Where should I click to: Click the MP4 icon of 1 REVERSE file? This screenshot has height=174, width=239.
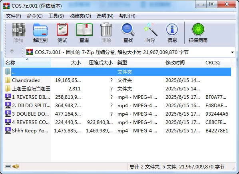pyautogui.click(x=8, y=97)
